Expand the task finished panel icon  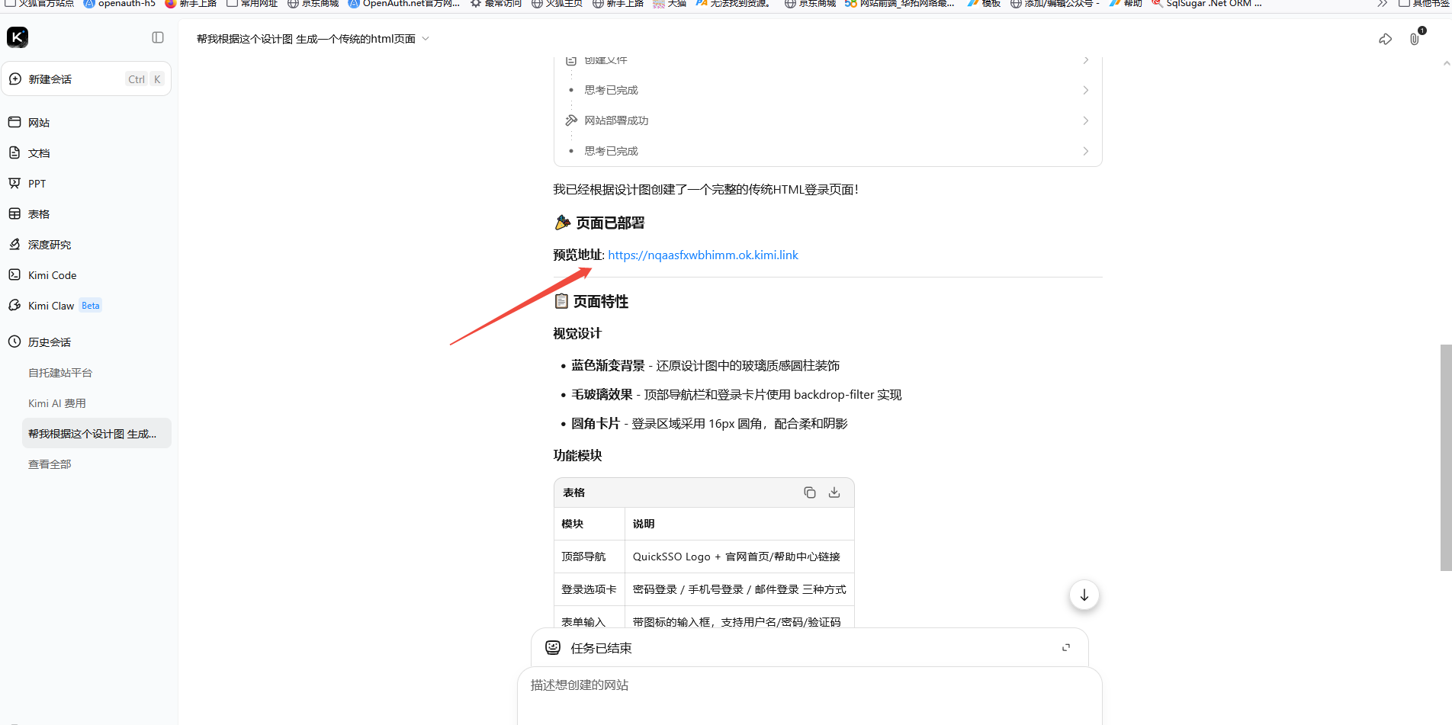point(1066,647)
